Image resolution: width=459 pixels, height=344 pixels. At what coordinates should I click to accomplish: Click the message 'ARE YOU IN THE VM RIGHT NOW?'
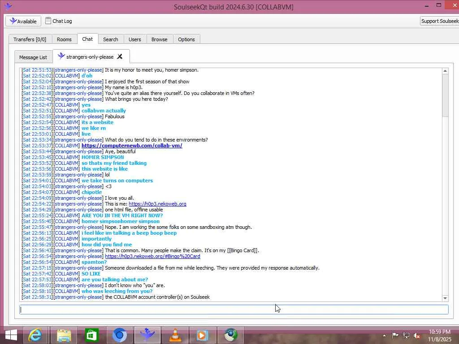click(122, 215)
